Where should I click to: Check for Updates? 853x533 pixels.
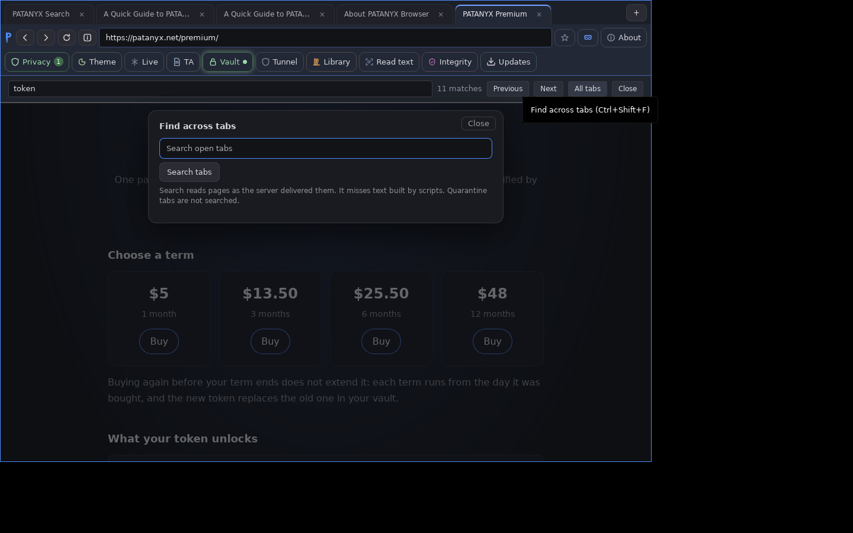(508, 62)
